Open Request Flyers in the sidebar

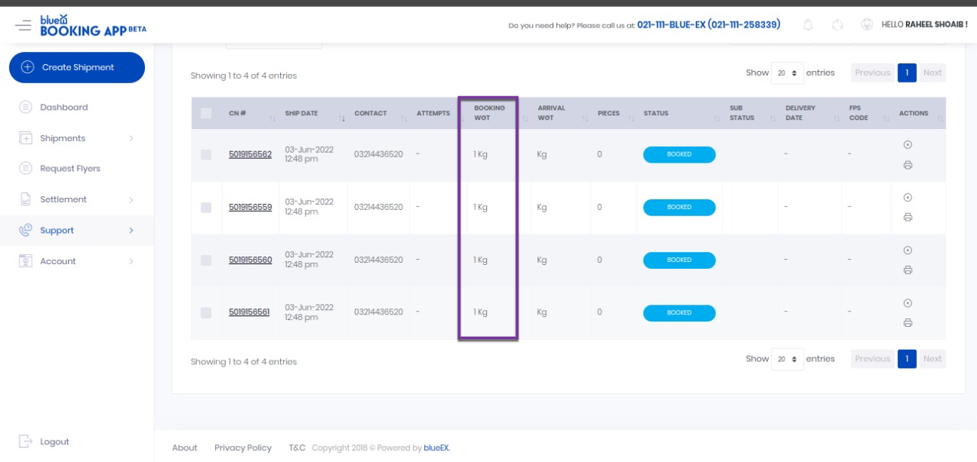click(x=69, y=169)
